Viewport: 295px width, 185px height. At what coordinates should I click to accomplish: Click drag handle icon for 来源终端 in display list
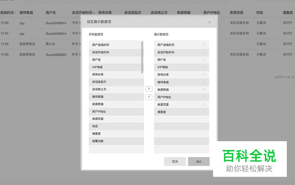point(204,90)
